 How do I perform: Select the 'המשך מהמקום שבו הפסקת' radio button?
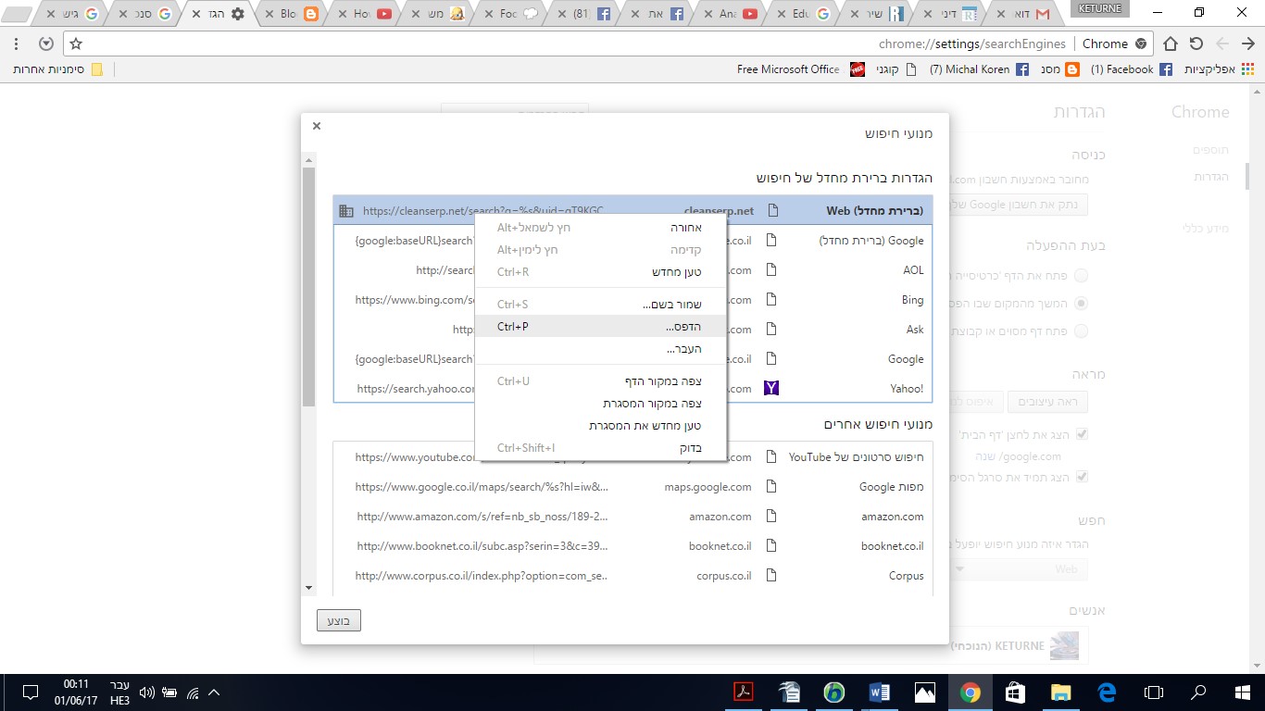(x=1081, y=303)
